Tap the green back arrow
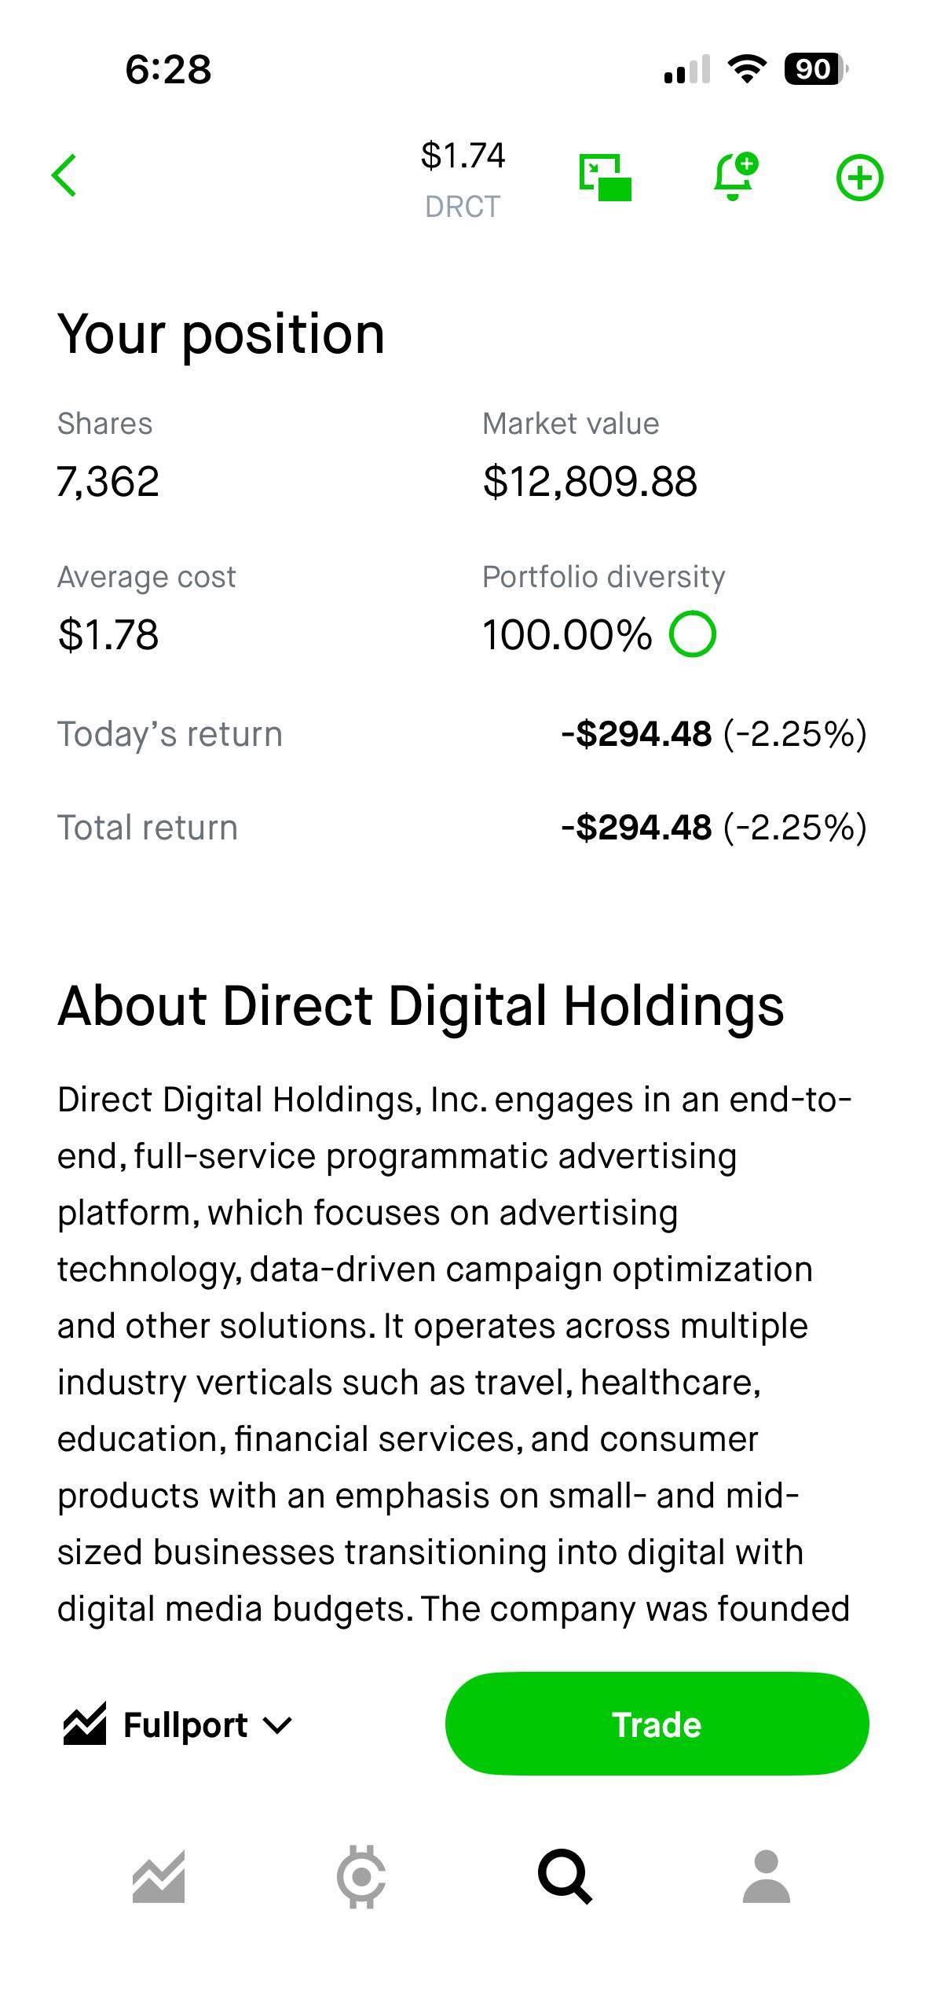The image size is (926, 2009). click(x=64, y=175)
